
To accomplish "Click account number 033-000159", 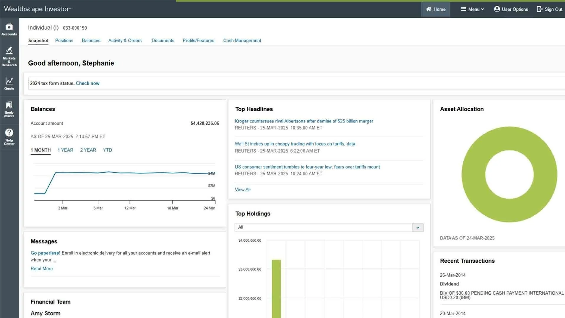I will (x=75, y=28).
